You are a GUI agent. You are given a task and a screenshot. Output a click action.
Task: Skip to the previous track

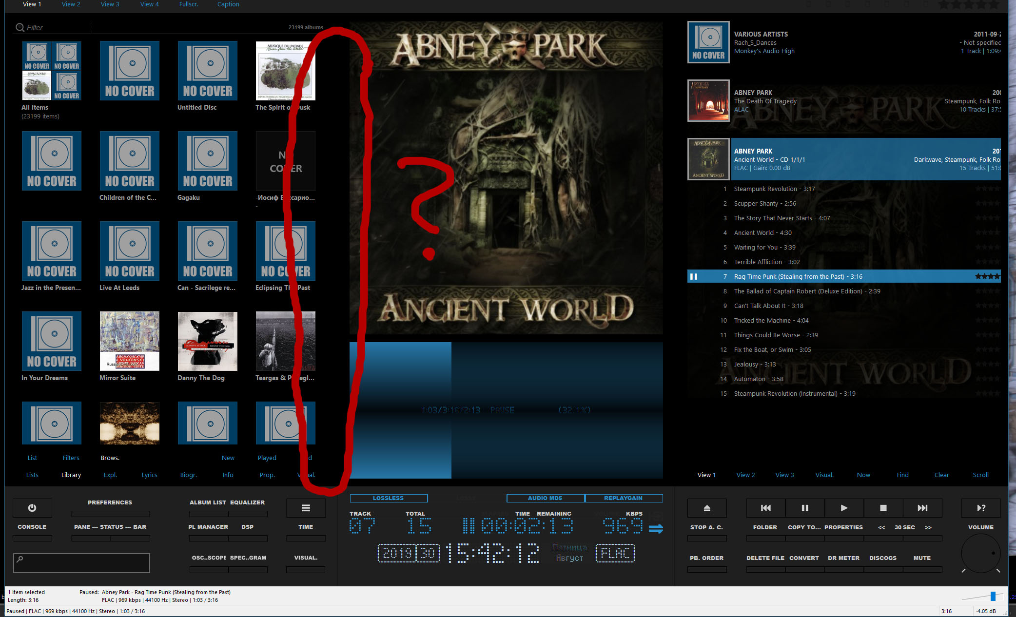(765, 508)
